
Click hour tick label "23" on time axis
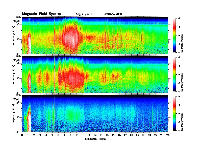point(162,135)
